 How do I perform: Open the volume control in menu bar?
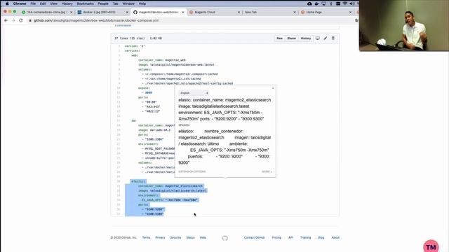[x=352, y=3]
